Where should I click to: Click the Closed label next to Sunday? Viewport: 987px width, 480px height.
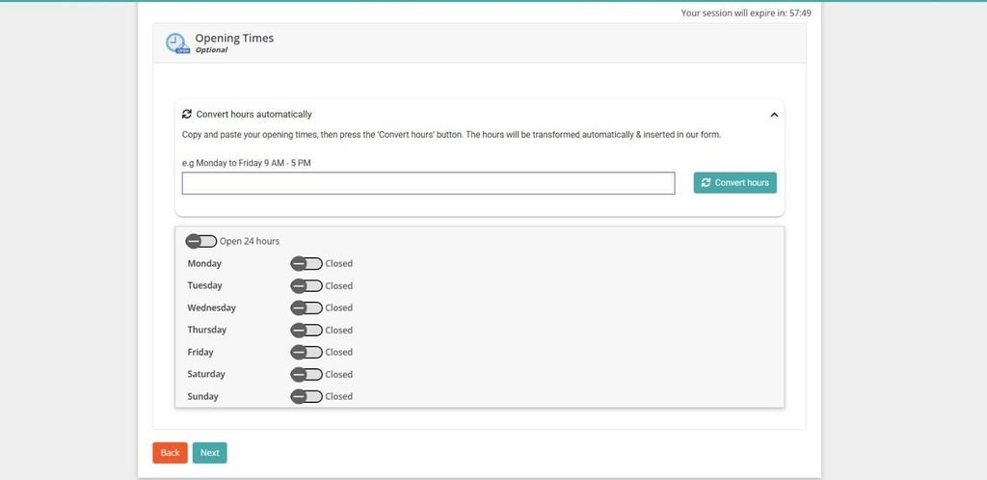pos(338,396)
